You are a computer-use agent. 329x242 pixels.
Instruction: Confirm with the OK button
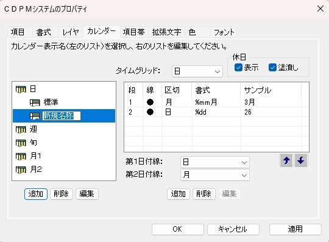[177, 229]
